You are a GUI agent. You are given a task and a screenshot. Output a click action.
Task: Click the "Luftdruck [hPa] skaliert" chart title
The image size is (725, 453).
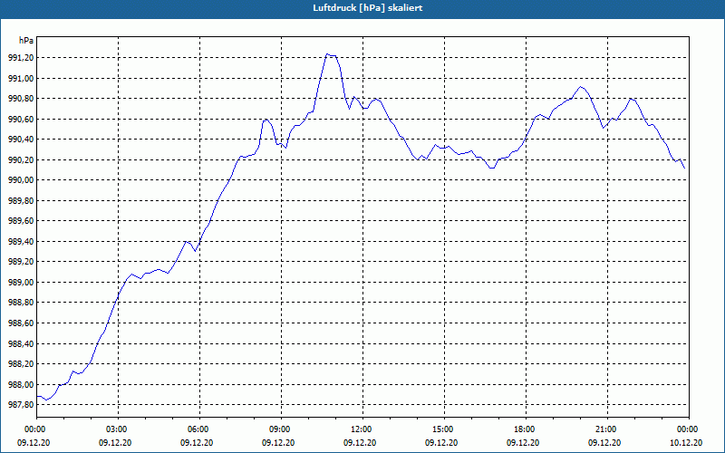368,8
